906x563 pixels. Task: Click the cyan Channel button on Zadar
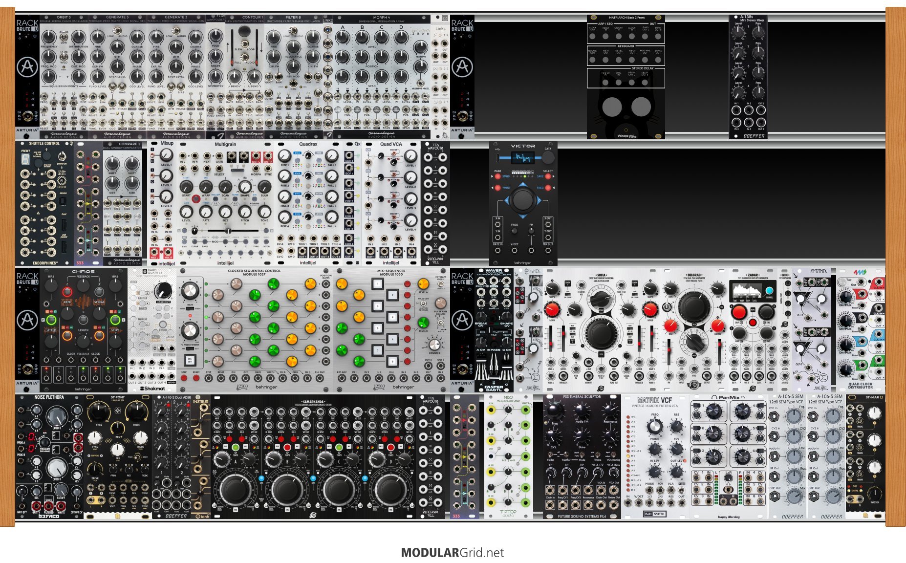click(x=770, y=291)
